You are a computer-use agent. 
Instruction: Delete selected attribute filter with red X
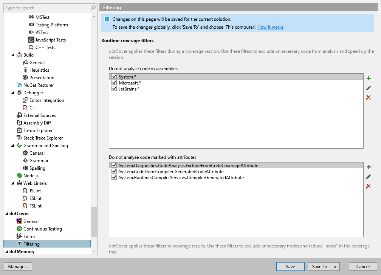pos(369,186)
